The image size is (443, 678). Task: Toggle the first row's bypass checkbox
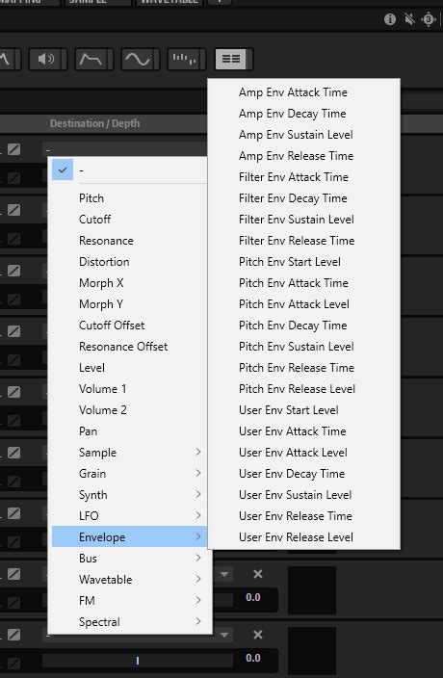point(14,149)
